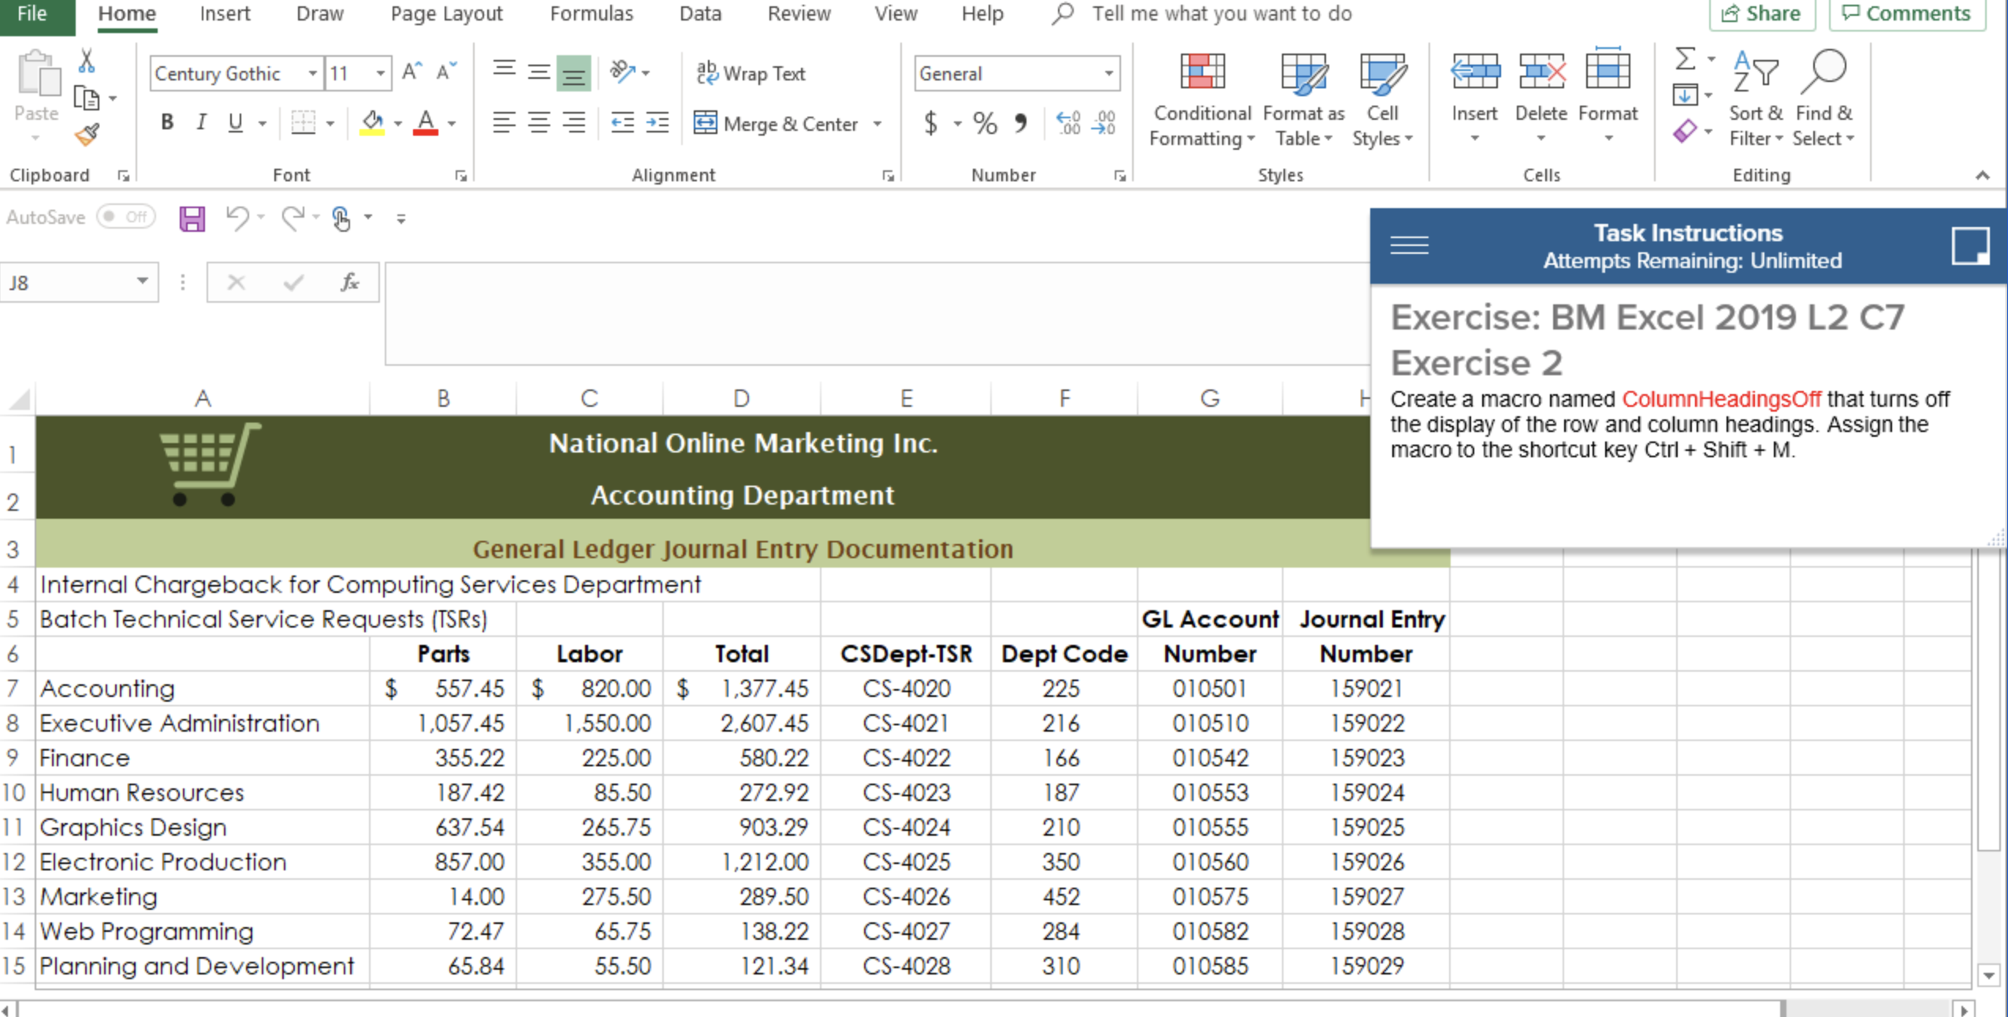Switch to the Page Layout tab
The image size is (2008, 1017).
click(x=446, y=13)
